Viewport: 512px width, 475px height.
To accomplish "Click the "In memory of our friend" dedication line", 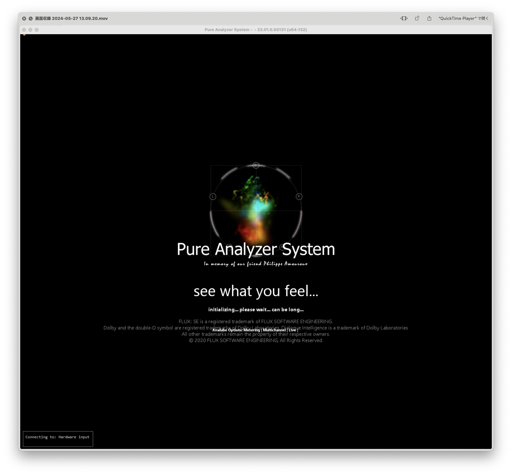I will pyautogui.click(x=256, y=264).
